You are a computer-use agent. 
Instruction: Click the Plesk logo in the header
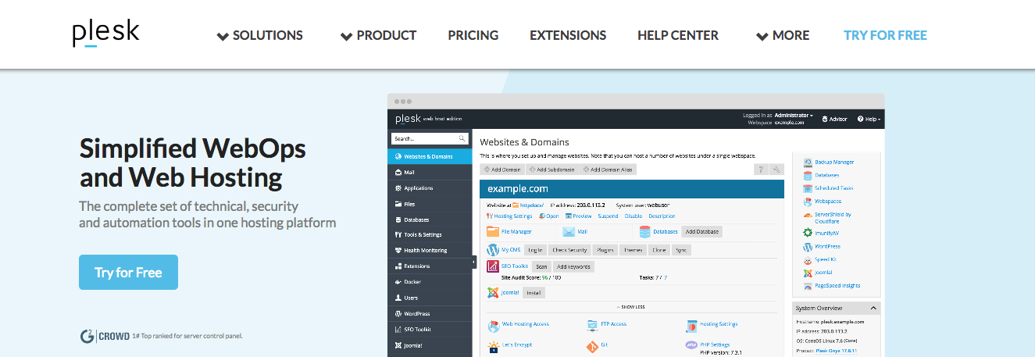pos(106,33)
